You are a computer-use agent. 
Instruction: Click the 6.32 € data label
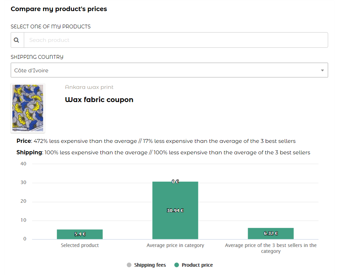(271, 233)
